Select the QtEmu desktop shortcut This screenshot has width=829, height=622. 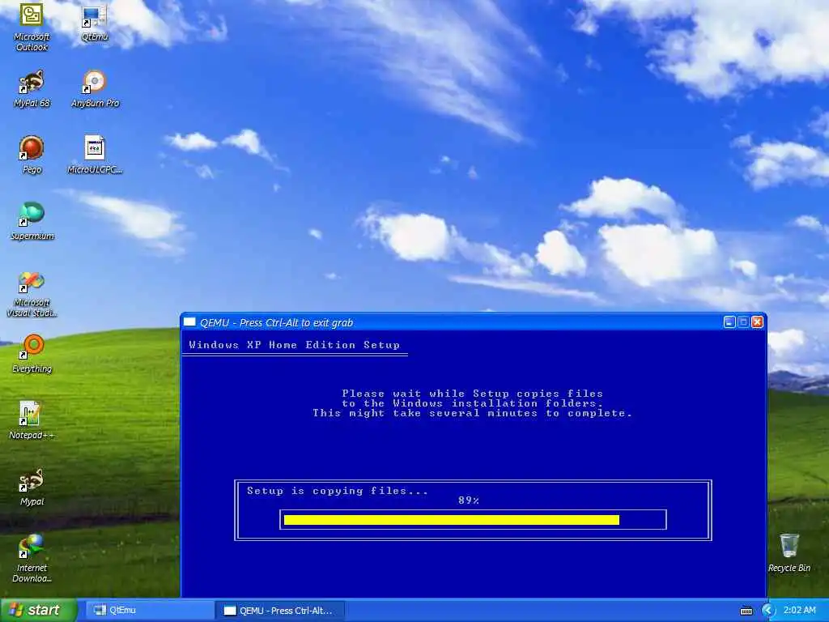click(95, 22)
